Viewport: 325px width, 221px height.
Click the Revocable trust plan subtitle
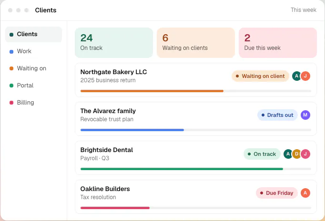tap(107, 119)
